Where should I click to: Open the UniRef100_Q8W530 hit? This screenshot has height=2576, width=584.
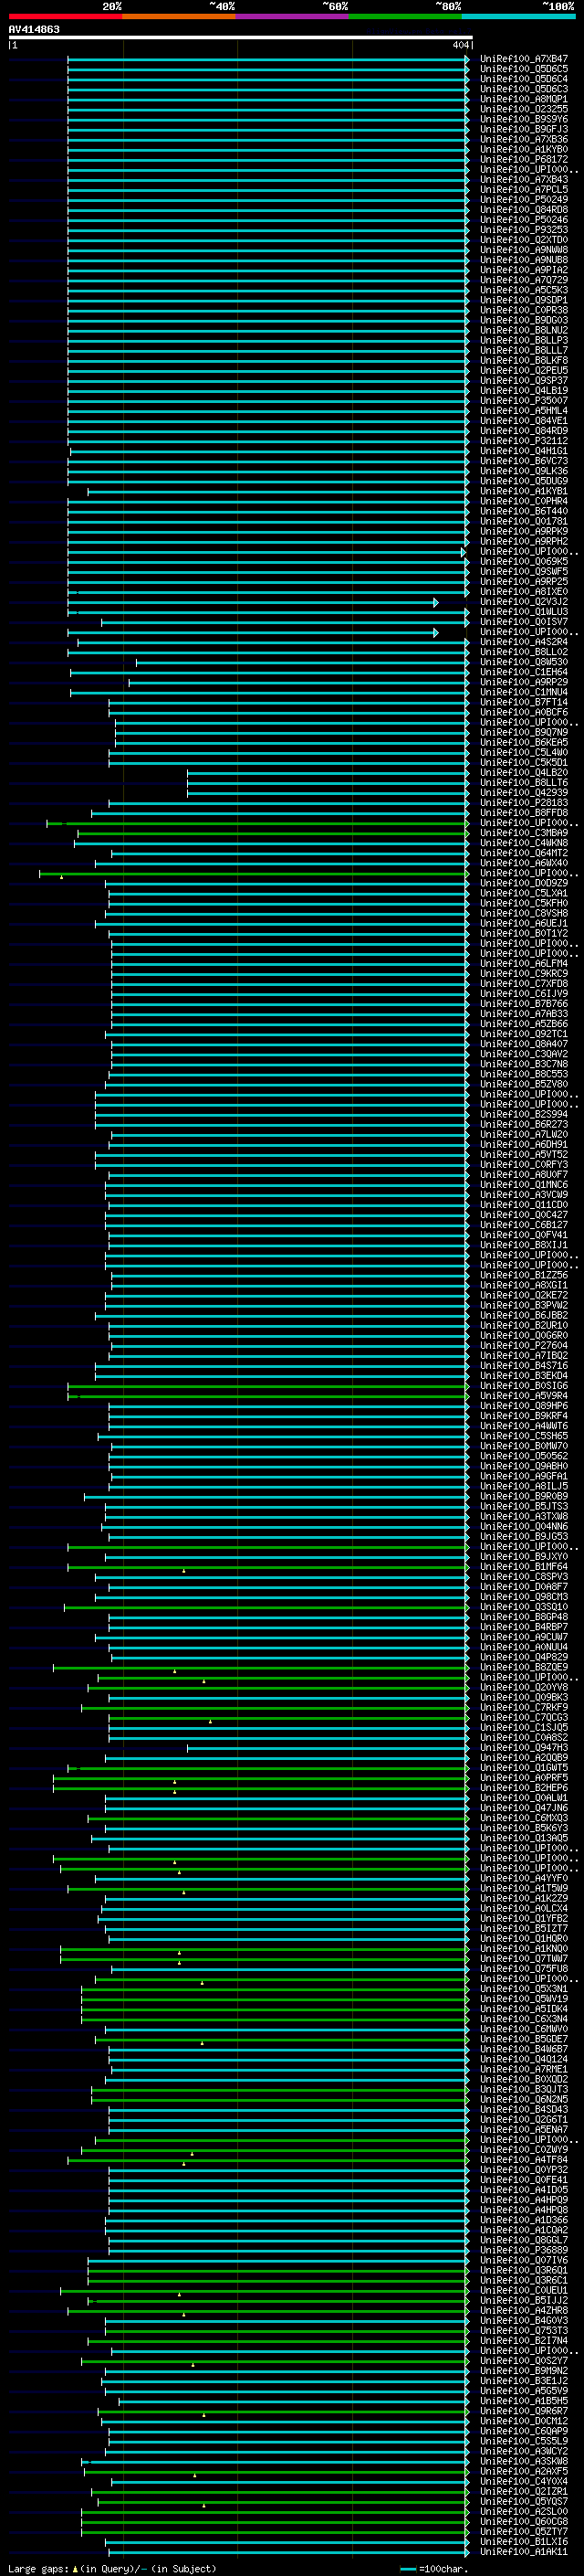coord(524,661)
